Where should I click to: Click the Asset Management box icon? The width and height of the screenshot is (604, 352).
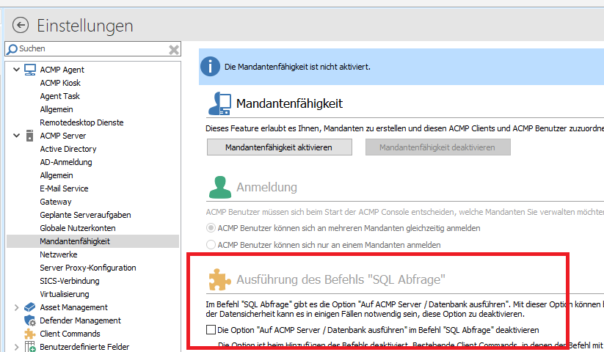tap(30, 307)
